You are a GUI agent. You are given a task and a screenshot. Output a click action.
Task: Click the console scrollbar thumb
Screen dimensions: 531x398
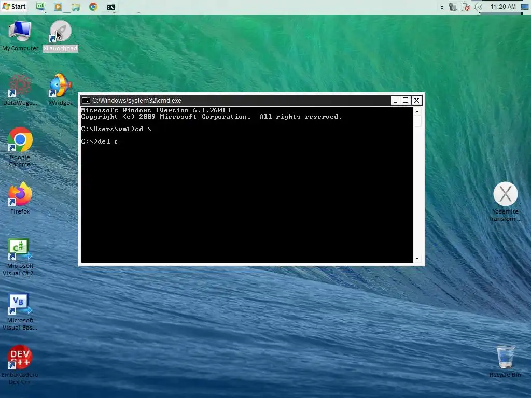(x=417, y=121)
